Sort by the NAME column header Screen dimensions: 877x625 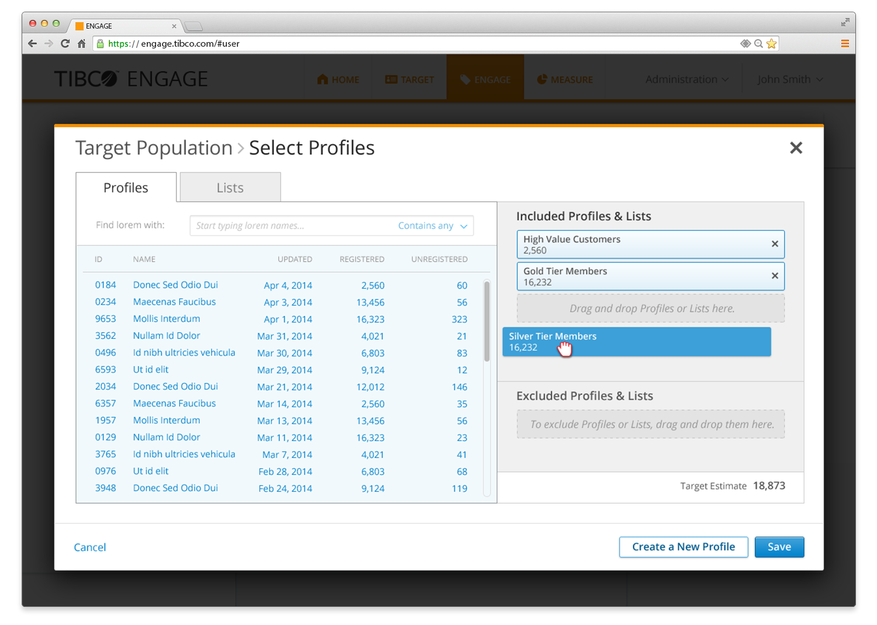click(144, 259)
